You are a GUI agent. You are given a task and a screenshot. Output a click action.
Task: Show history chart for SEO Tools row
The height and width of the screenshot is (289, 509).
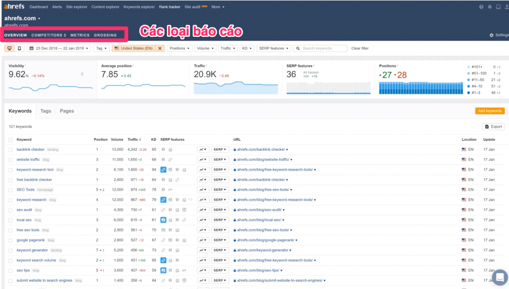tap(203, 190)
